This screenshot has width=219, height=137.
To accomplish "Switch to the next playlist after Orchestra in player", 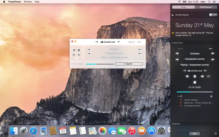I will [x=140, y=49].
